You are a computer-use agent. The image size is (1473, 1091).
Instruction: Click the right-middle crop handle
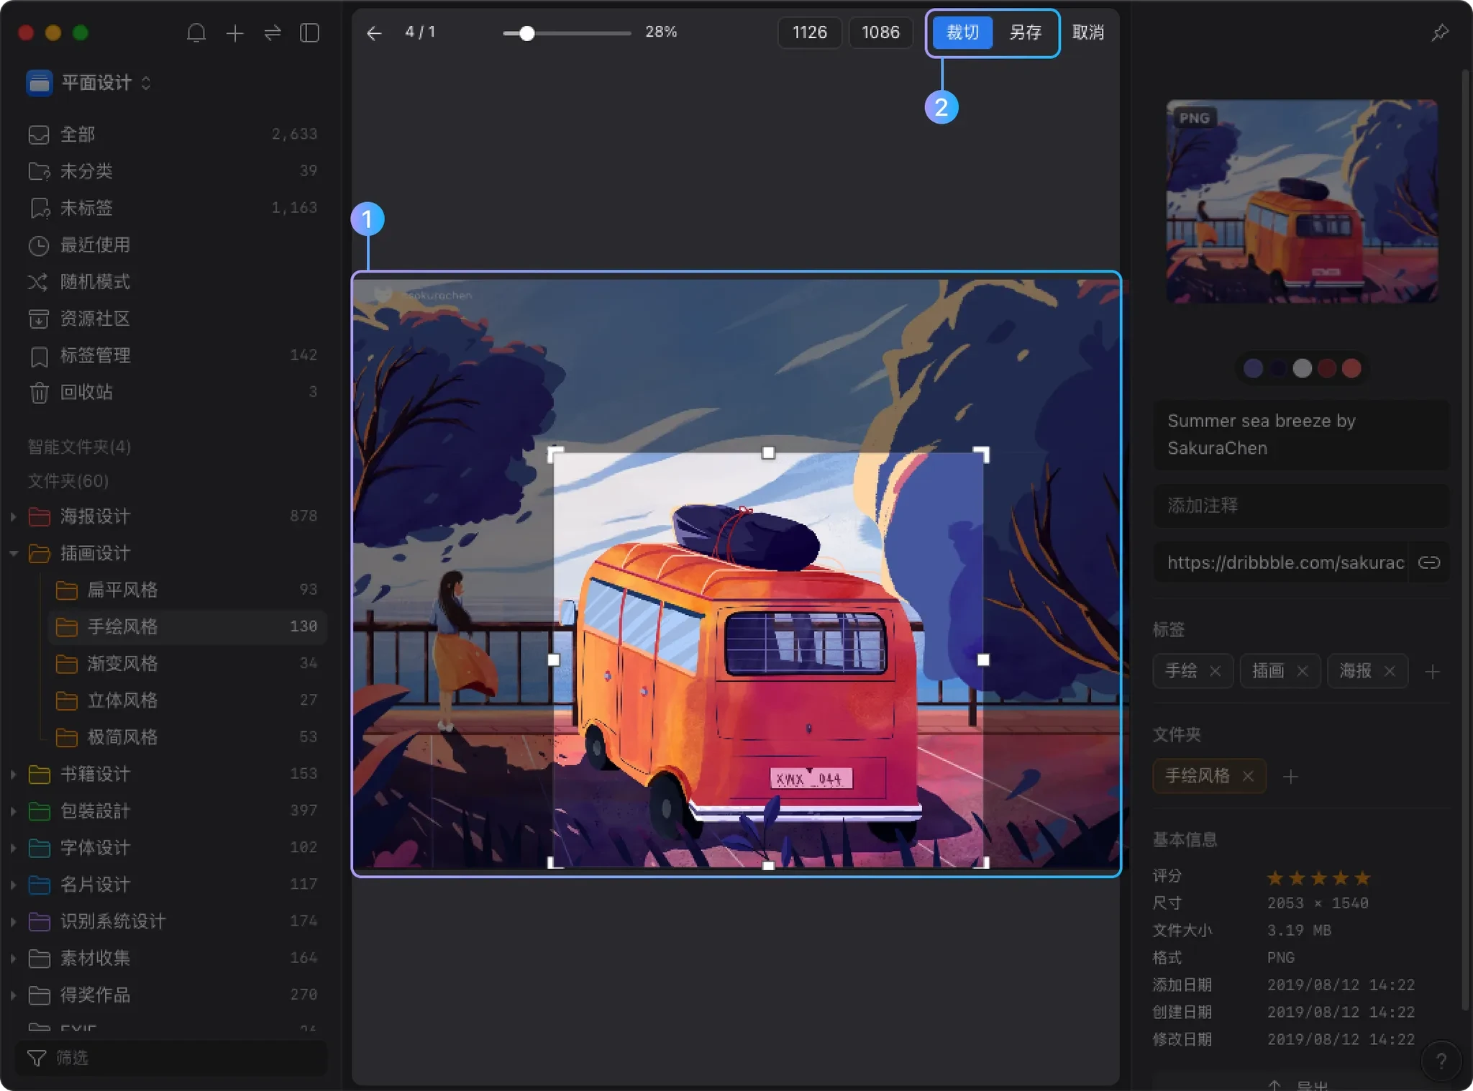tap(983, 659)
